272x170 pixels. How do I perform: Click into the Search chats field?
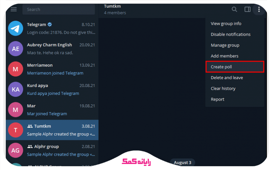pos(58,10)
